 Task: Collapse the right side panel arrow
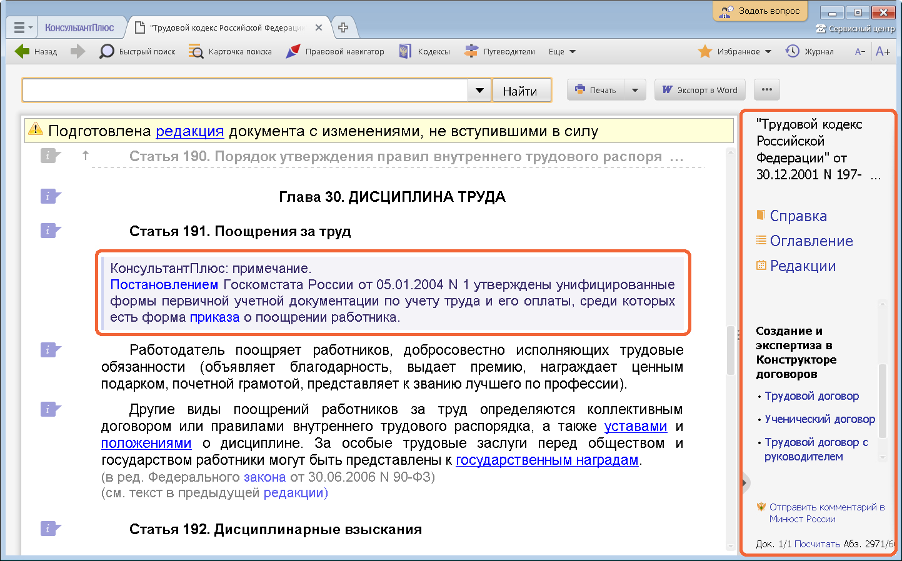pyautogui.click(x=744, y=482)
